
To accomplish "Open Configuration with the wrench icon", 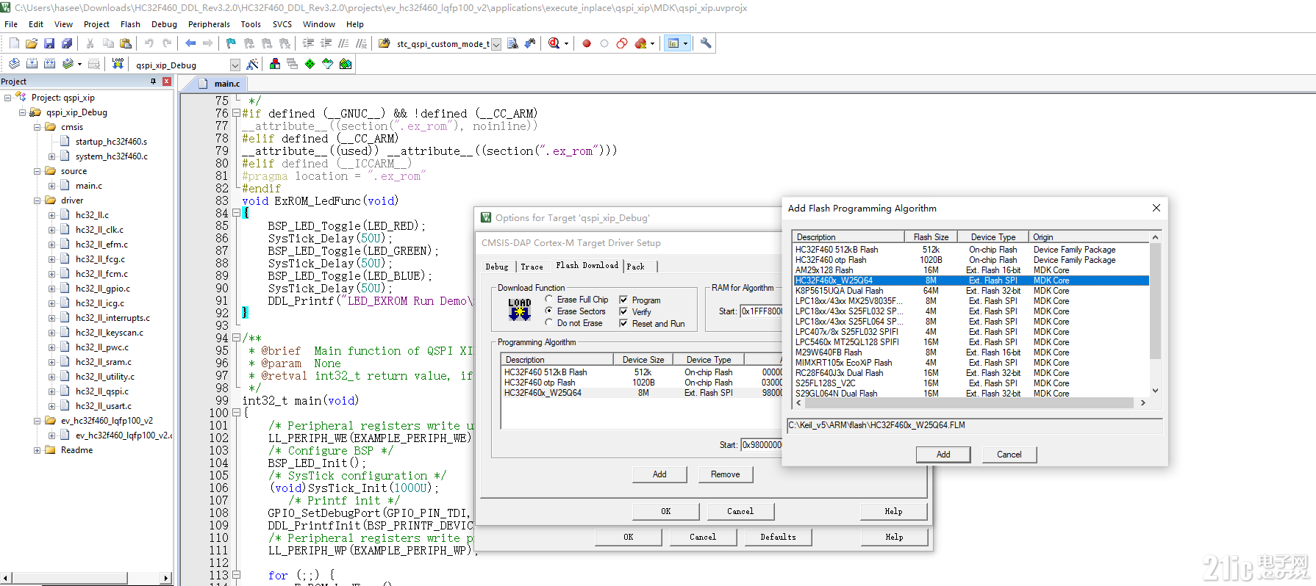I will coord(706,43).
